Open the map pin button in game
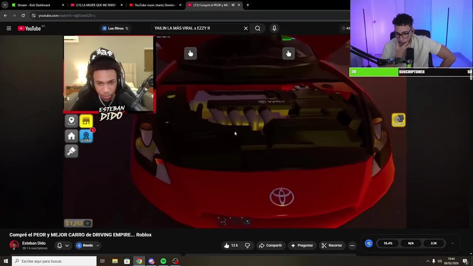The height and width of the screenshot is (266, 473). (x=71, y=121)
